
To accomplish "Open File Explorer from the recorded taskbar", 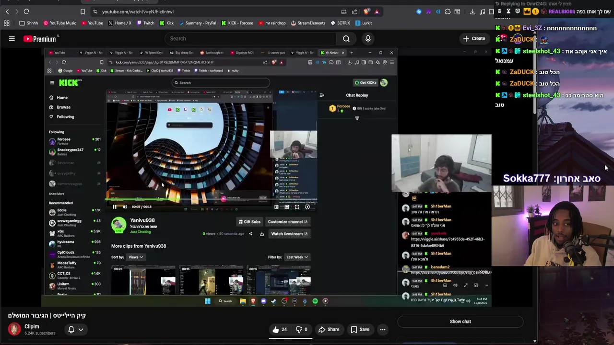I will pos(243,301).
